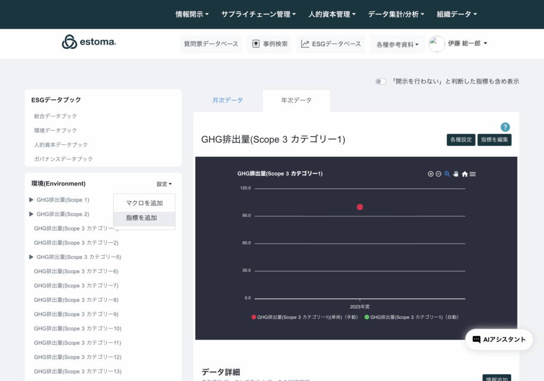This screenshot has height=381, width=544.
Task: Open the AIアシスタント chat button
Action: [x=499, y=340]
